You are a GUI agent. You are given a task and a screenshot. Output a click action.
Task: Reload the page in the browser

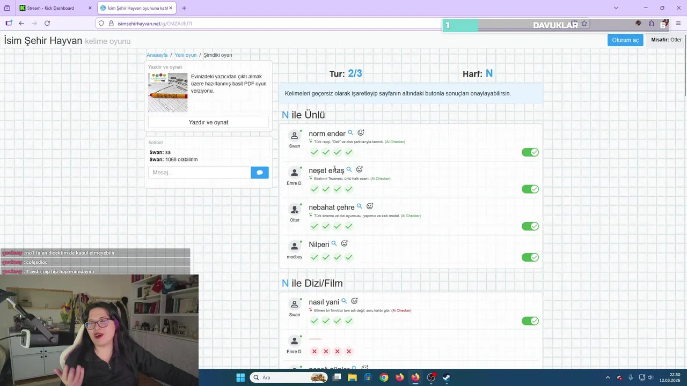pos(47,24)
